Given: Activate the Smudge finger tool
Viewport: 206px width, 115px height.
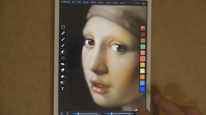Looking at the screenshot, I should point(63,70).
